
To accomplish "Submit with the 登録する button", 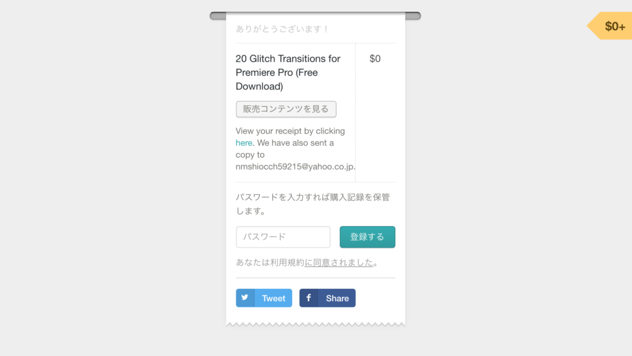I will point(367,237).
